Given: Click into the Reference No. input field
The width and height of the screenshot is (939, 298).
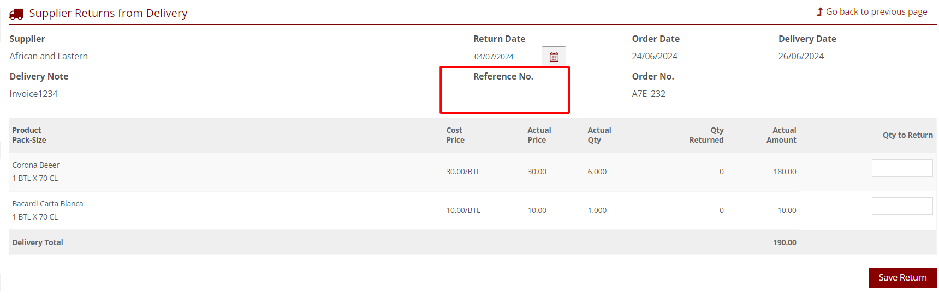Looking at the screenshot, I should (x=546, y=95).
